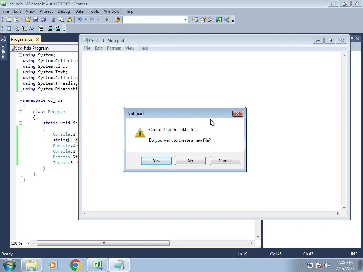Open the Format menu in Notepad
Viewport: 363px width, 272px height.
114,48
